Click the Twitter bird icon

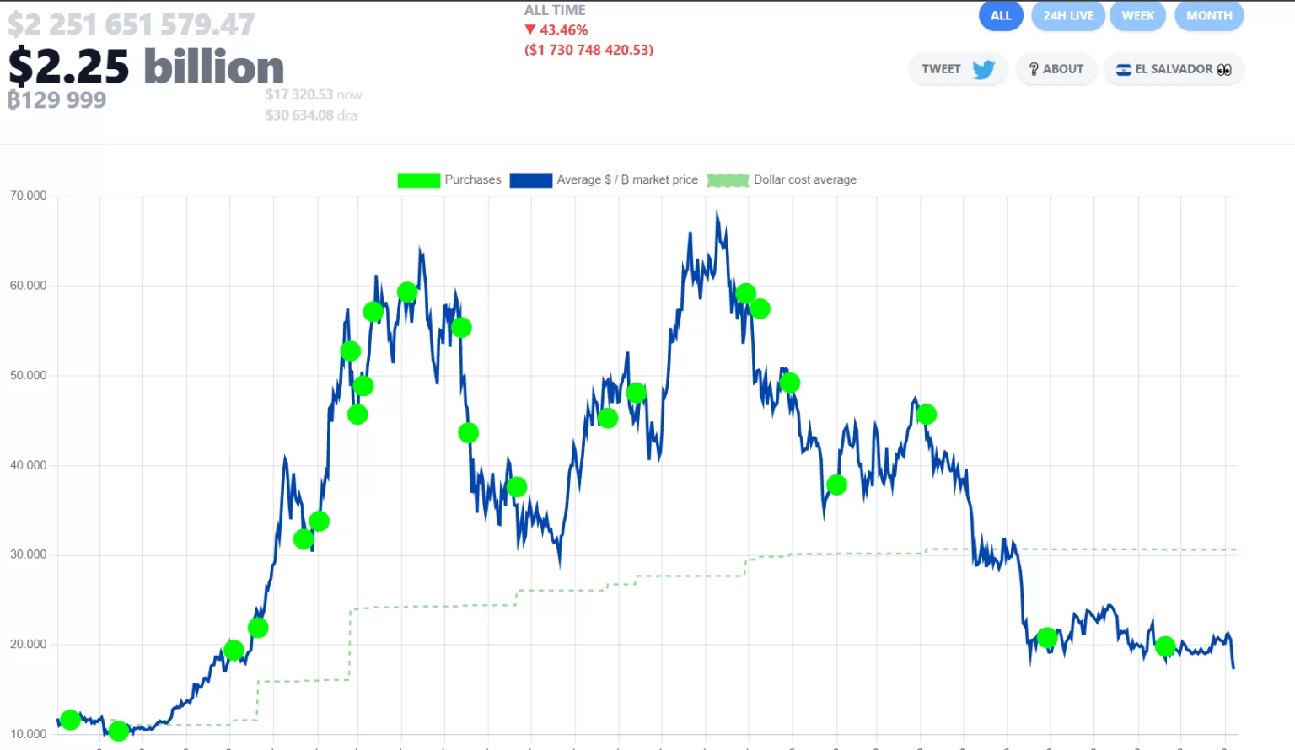pyautogui.click(x=983, y=69)
